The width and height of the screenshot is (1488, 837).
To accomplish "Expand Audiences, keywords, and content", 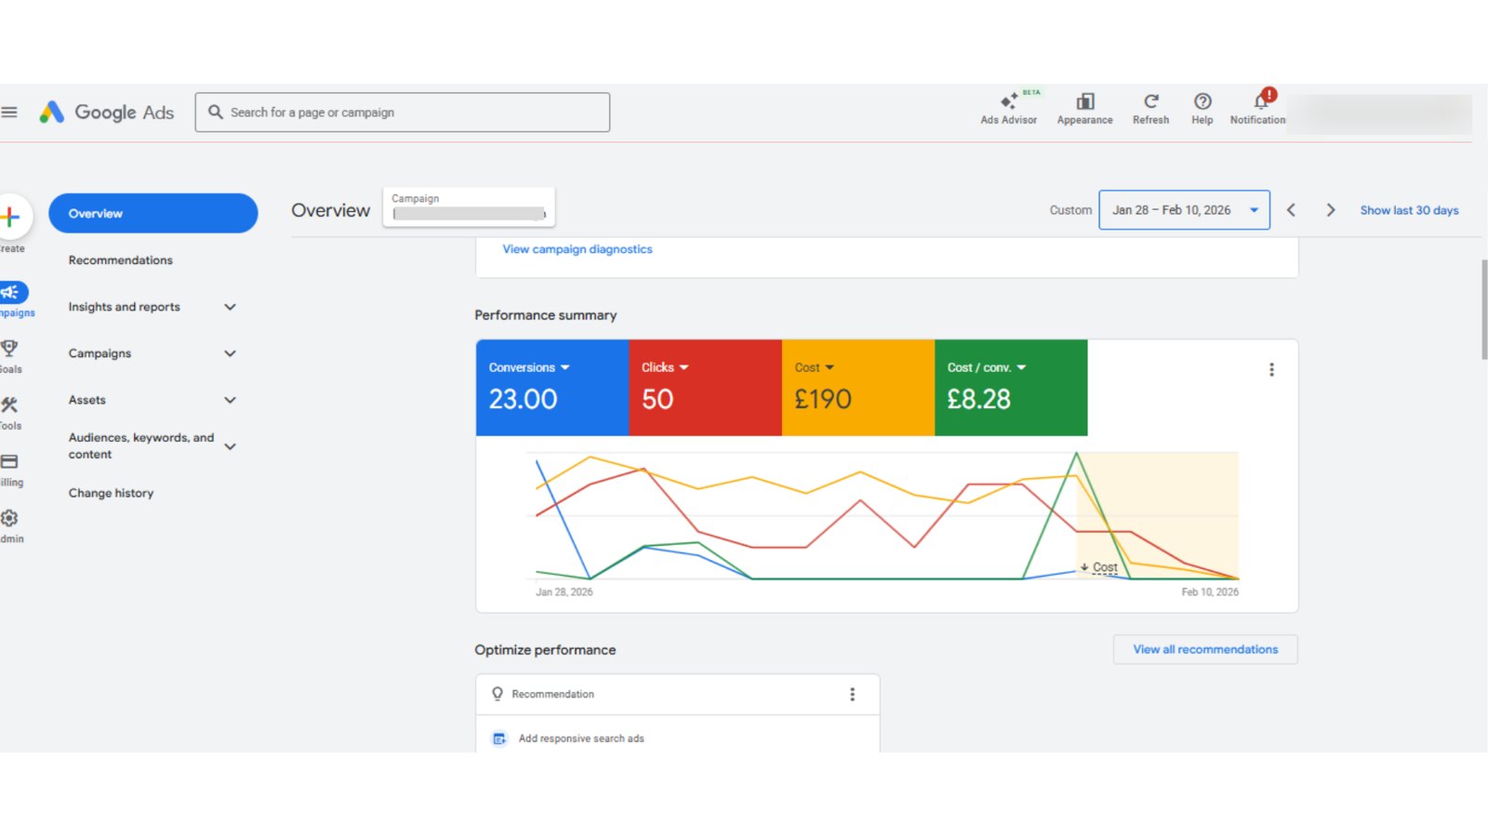I will [230, 446].
